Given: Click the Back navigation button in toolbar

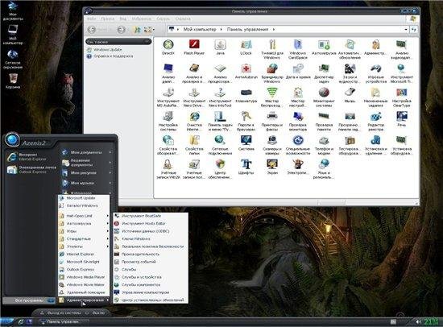Looking at the screenshot, I should pos(92,29).
